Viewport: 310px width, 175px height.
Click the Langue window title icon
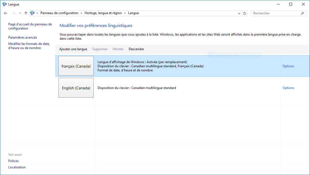point(4,4)
